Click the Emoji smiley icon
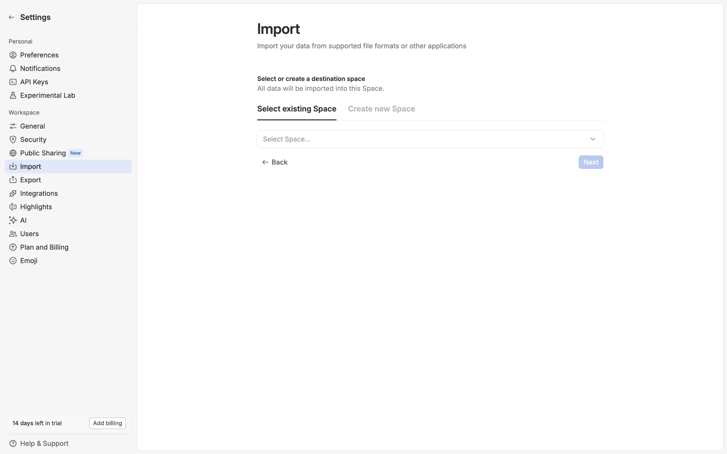The height and width of the screenshot is (454, 727). 13,261
